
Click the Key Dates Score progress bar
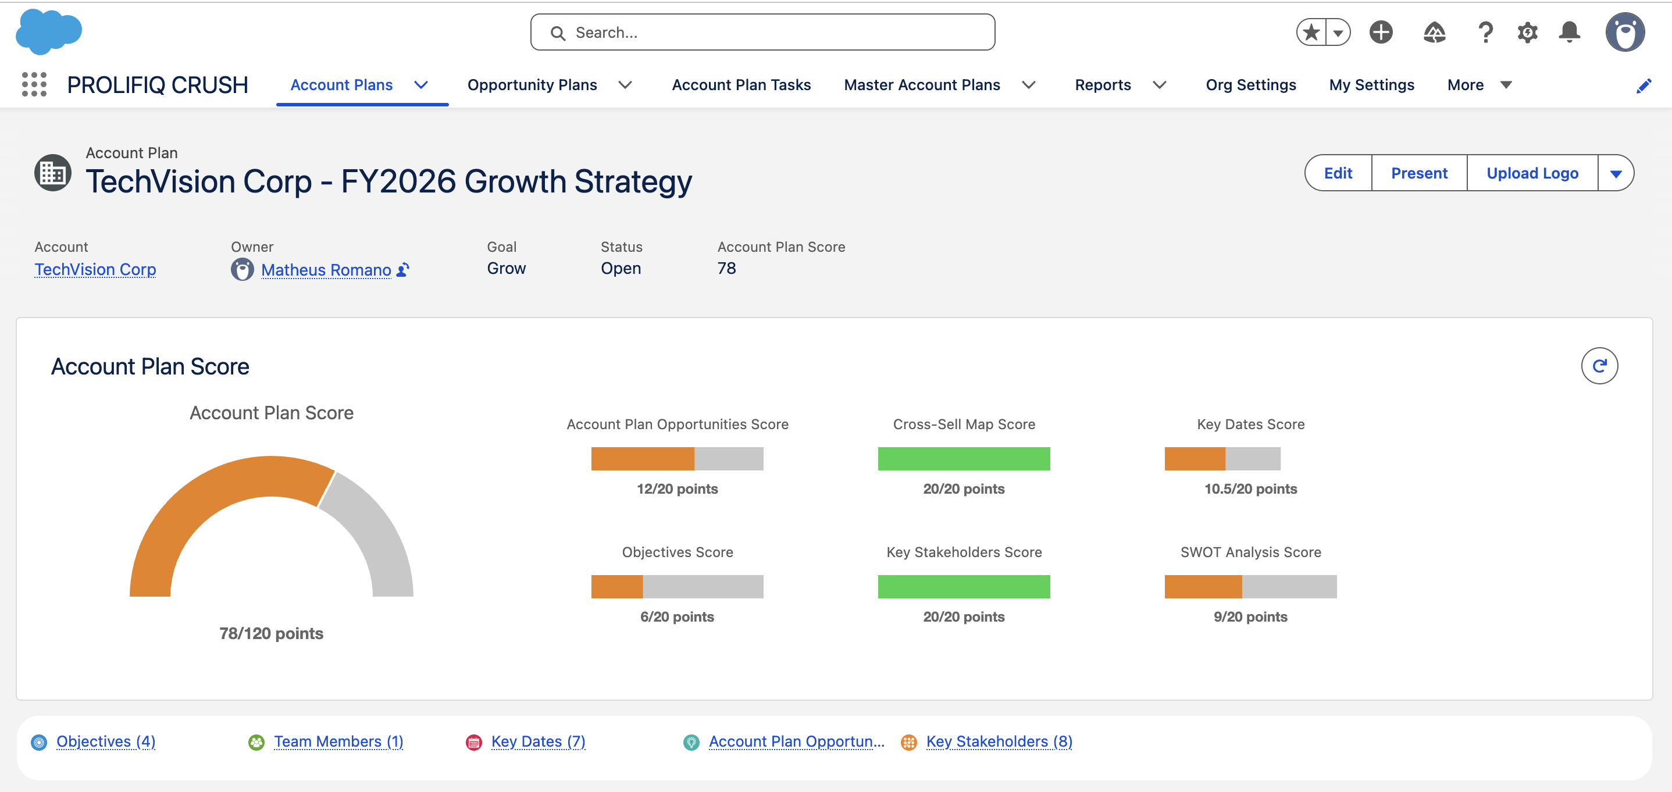pyautogui.click(x=1223, y=459)
